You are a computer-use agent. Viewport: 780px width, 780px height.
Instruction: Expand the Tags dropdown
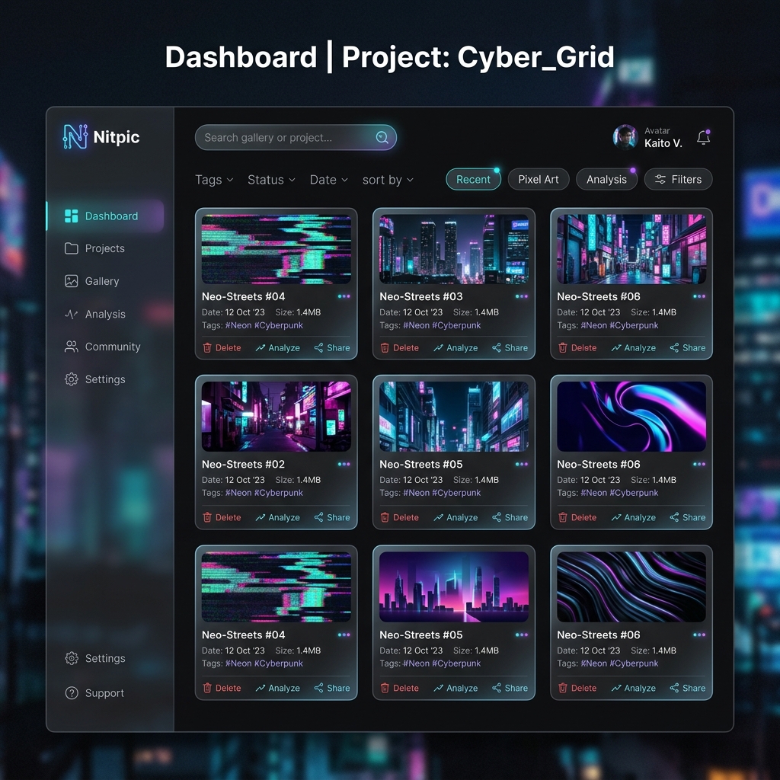point(214,180)
